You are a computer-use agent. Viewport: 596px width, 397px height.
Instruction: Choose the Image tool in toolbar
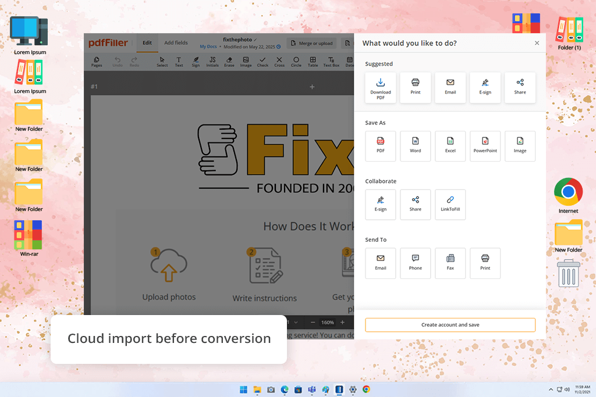click(x=246, y=62)
